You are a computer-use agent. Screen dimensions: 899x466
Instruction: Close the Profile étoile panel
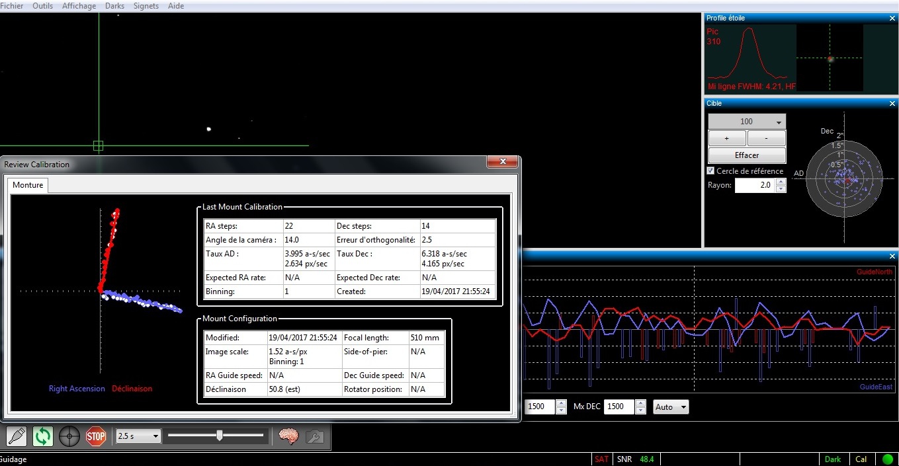(x=892, y=18)
